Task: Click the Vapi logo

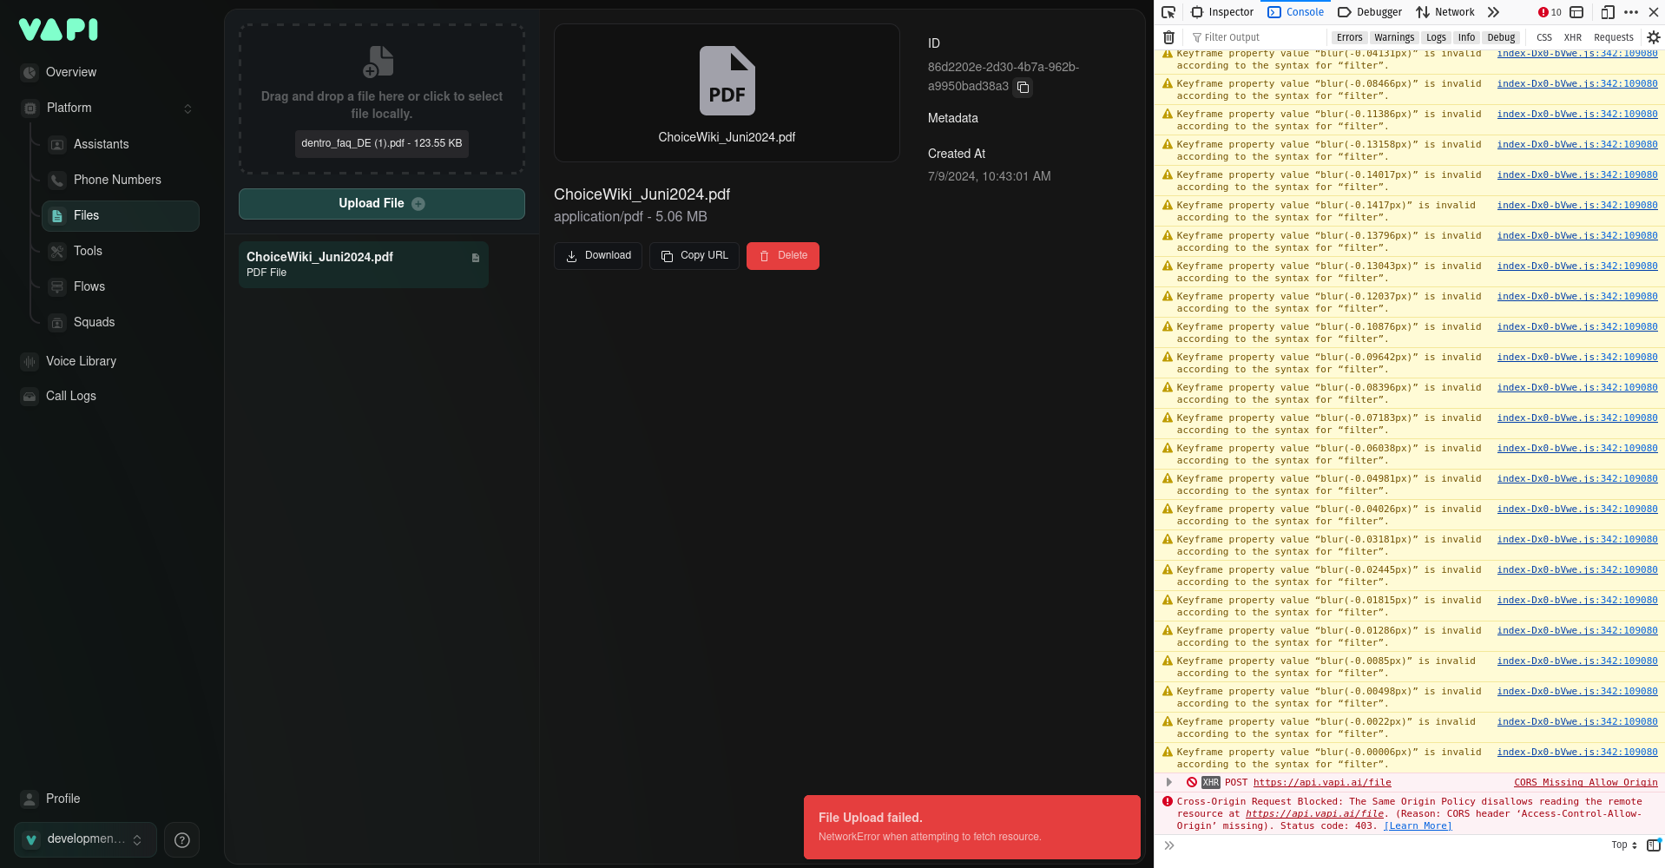Action: pyautogui.click(x=58, y=30)
